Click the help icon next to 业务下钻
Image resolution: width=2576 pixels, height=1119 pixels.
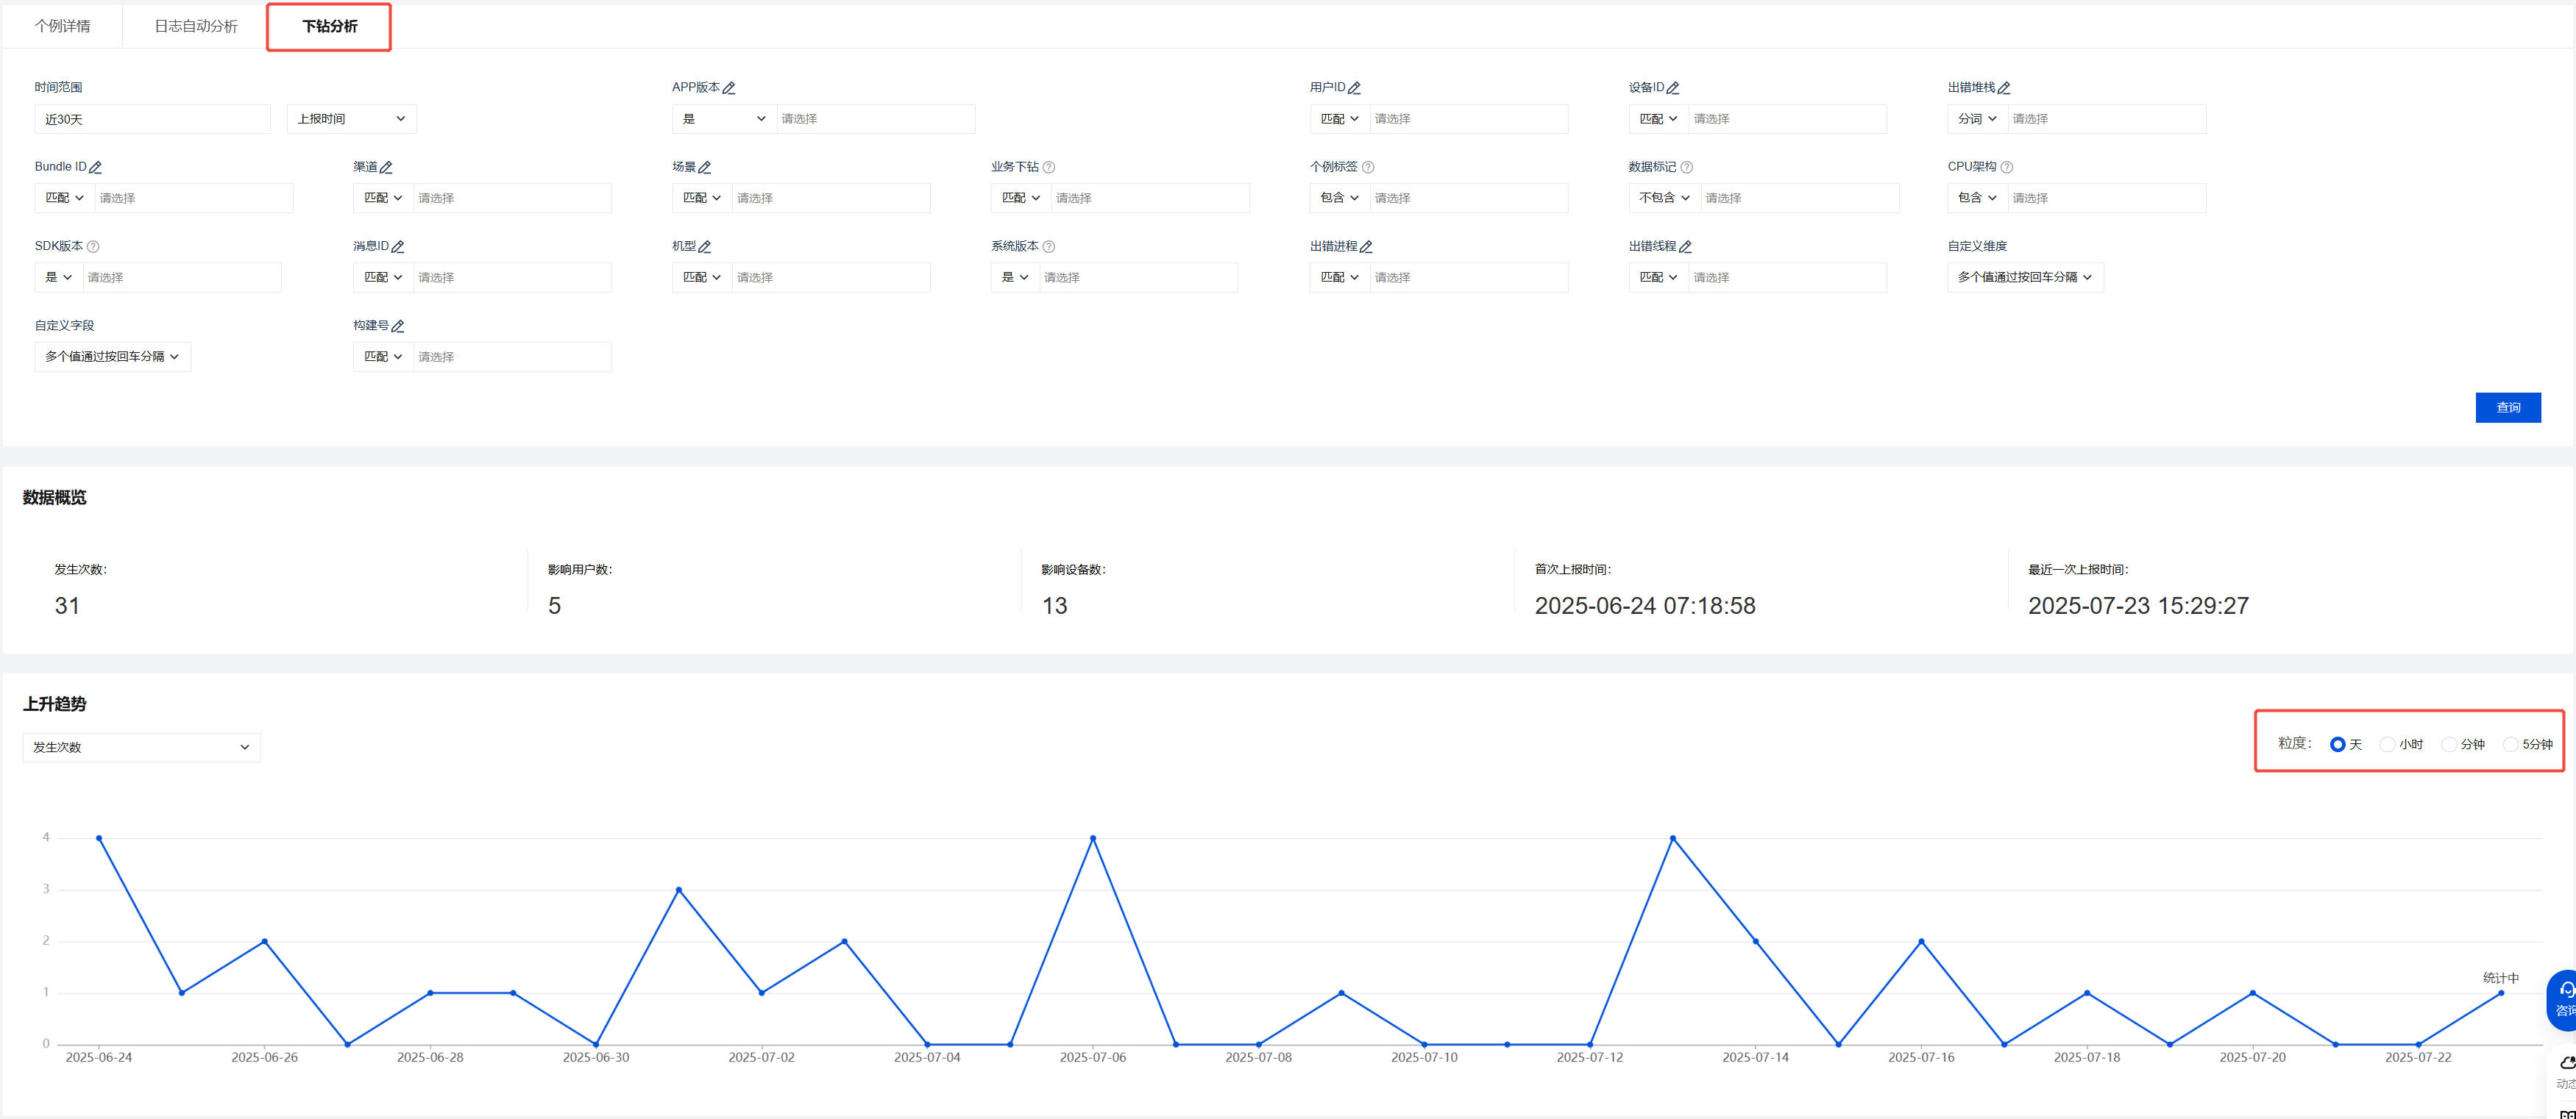(x=1049, y=167)
